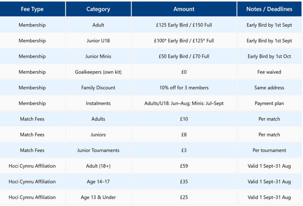Click the "10% off for 3 members" cell
This screenshot has height=206, width=303.
[x=184, y=88]
